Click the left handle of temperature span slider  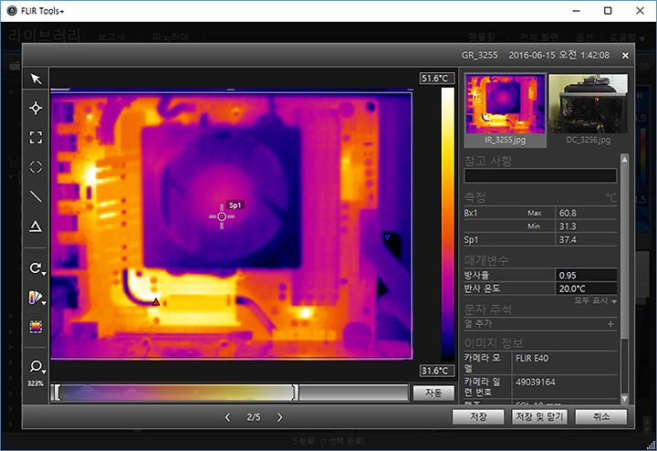point(57,393)
